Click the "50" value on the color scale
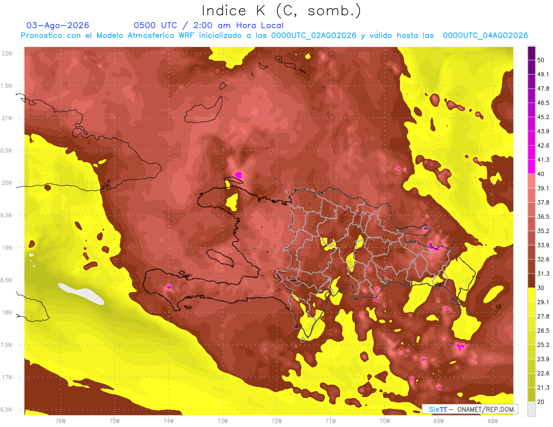Viewport: 553px width, 427px height. pyautogui.click(x=541, y=60)
